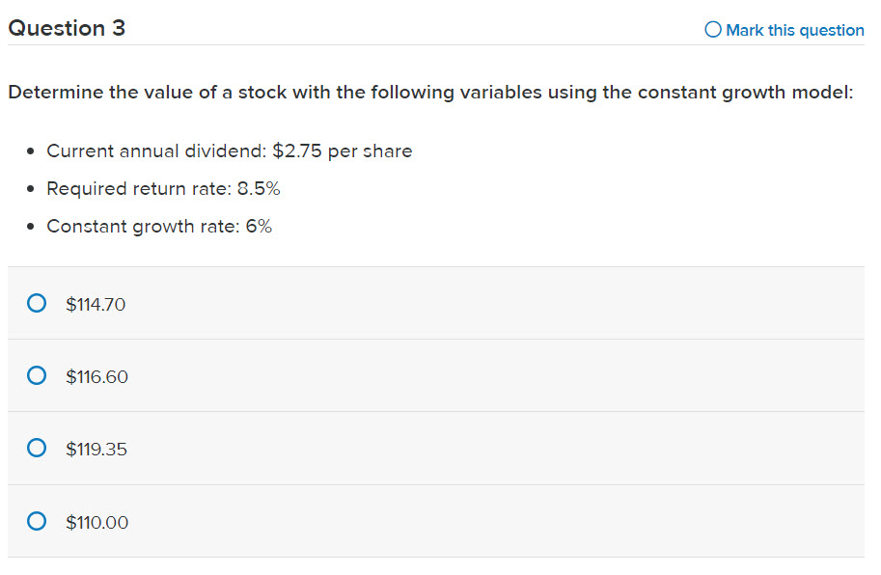
Task: Select the $116.60 answer radio button
Action: coord(36,375)
